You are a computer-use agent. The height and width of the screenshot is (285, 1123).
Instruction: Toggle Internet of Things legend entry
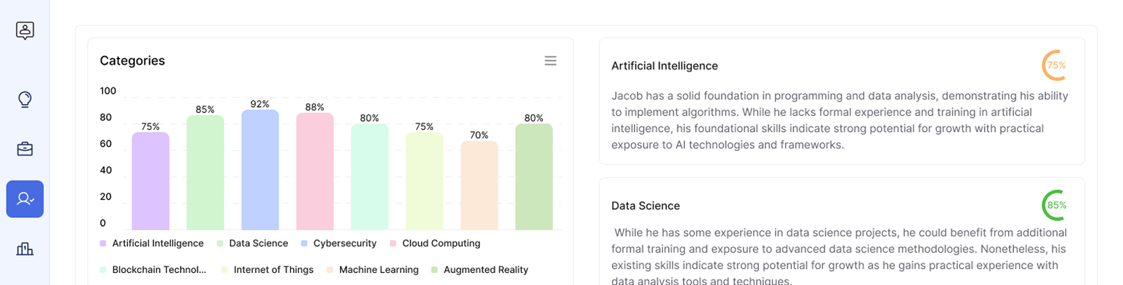[x=273, y=270]
